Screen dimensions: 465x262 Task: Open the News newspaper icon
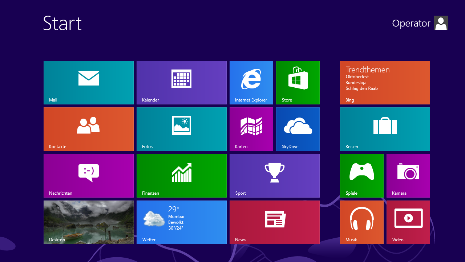[x=275, y=219]
